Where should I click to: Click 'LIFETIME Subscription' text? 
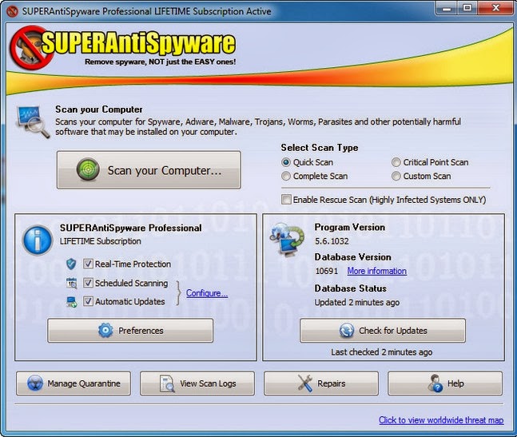(100, 241)
